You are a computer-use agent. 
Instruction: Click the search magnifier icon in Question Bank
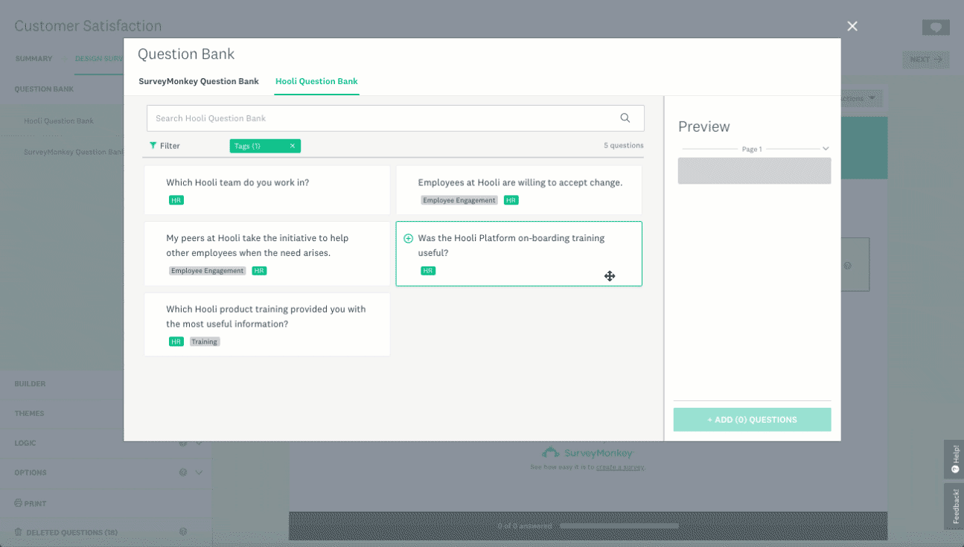(625, 118)
